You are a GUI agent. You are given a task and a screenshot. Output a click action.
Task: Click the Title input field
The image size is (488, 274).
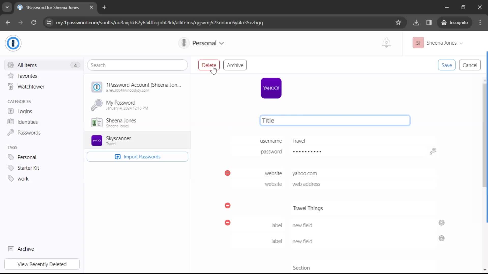[335, 121]
